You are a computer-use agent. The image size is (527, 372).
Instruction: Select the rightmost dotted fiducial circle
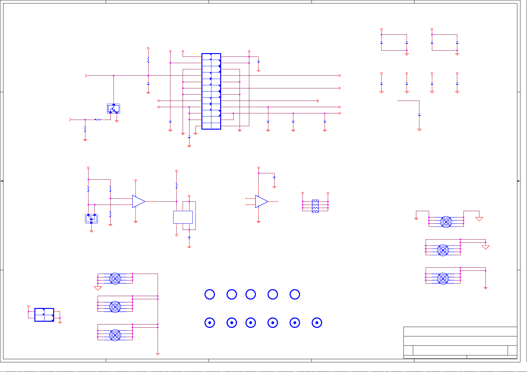317,323
